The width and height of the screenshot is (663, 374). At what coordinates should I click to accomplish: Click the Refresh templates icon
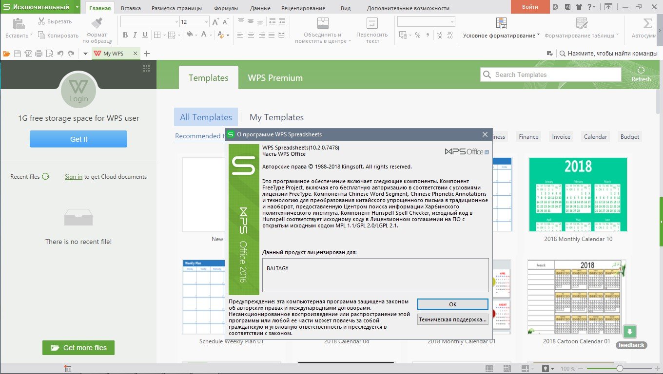[x=641, y=71]
